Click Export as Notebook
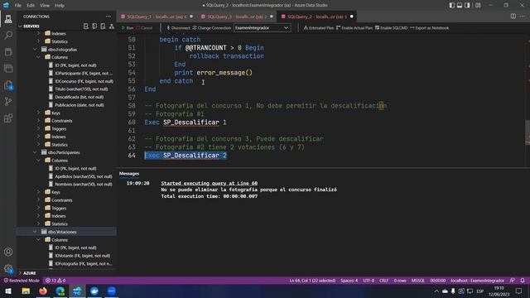The width and height of the screenshot is (530, 298). (x=429, y=27)
